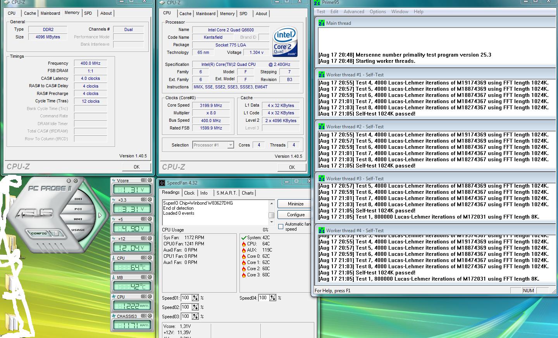Click the Speed04 value field

pos(263,298)
